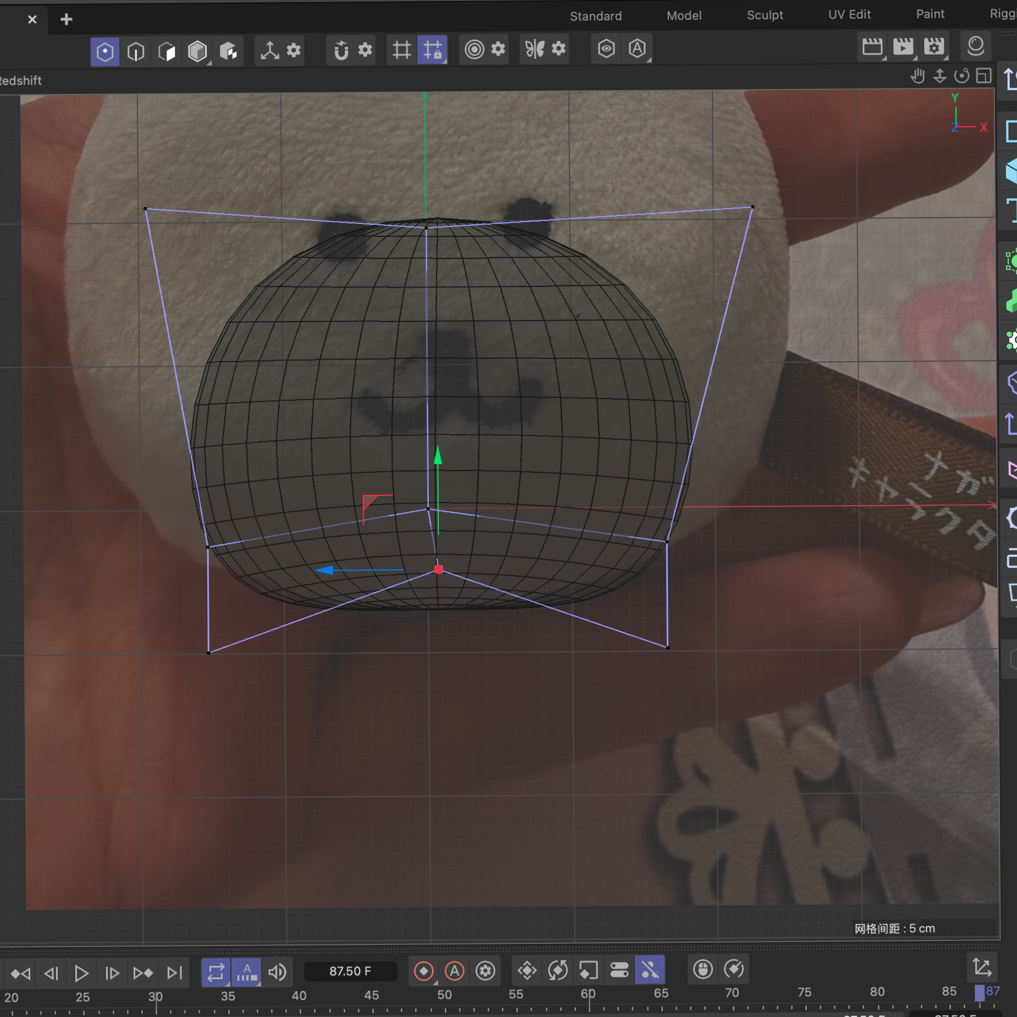Click the 87.50 F current frame field
The width and height of the screenshot is (1017, 1017).
click(351, 971)
